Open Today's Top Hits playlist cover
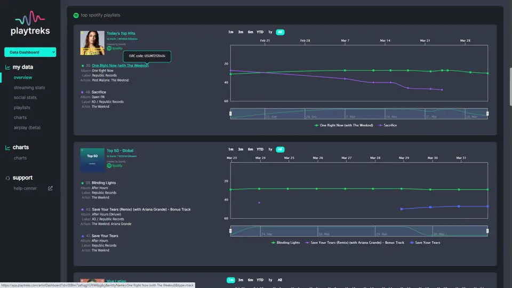Viewport: 512px width, 288px height. coord(92,43)
